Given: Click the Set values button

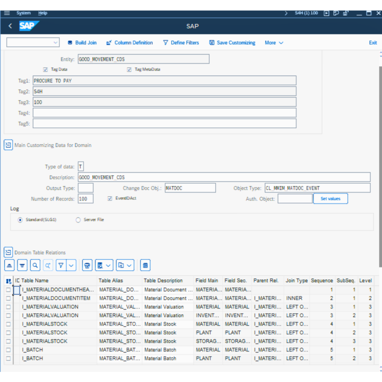Looking at the screenshot, I should click(330, 199).
